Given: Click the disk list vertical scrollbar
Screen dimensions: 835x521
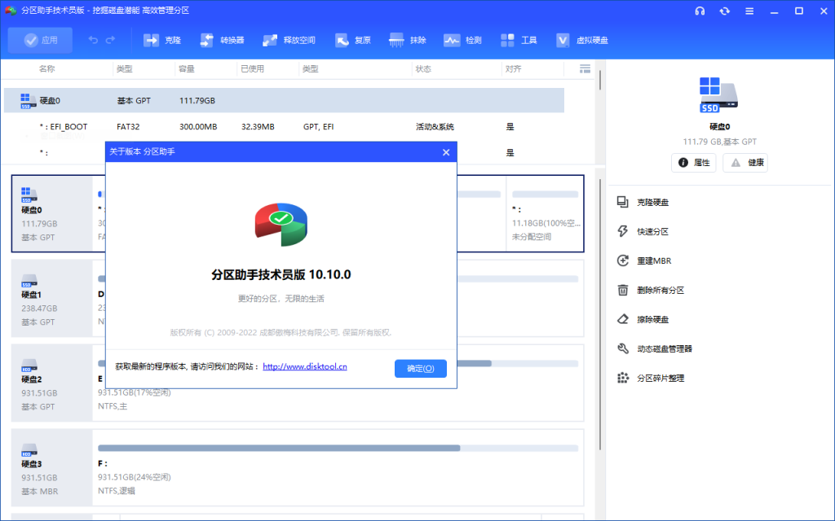Looking at the screenshot, I should (x=600, y=80).
